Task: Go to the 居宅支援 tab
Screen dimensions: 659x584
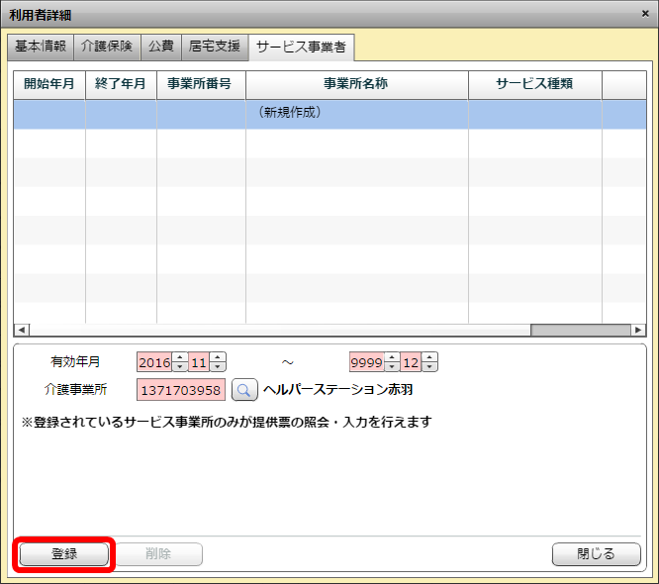Action: click(x=215, y=47)
